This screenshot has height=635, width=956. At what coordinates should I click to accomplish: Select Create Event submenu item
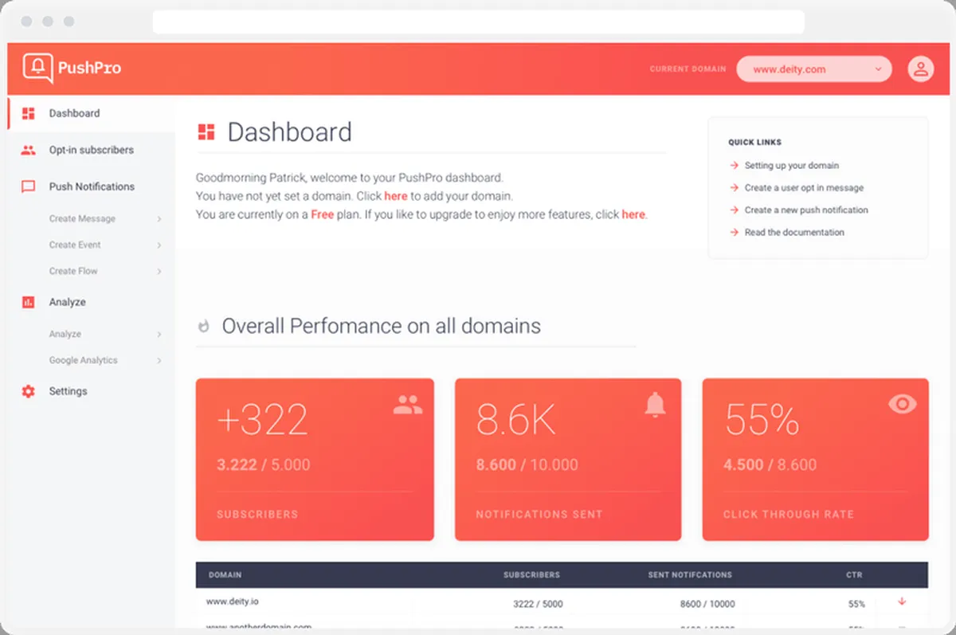tap(75, 245)
